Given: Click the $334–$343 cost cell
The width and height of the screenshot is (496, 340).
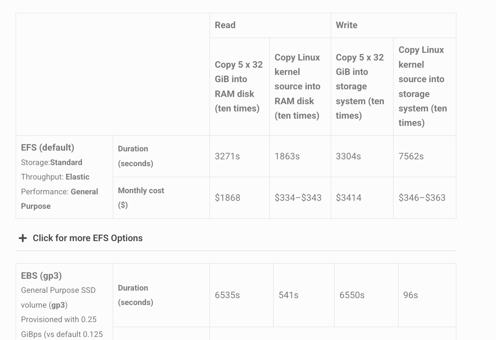Looking at the screenshot, I should click(300, 198).
